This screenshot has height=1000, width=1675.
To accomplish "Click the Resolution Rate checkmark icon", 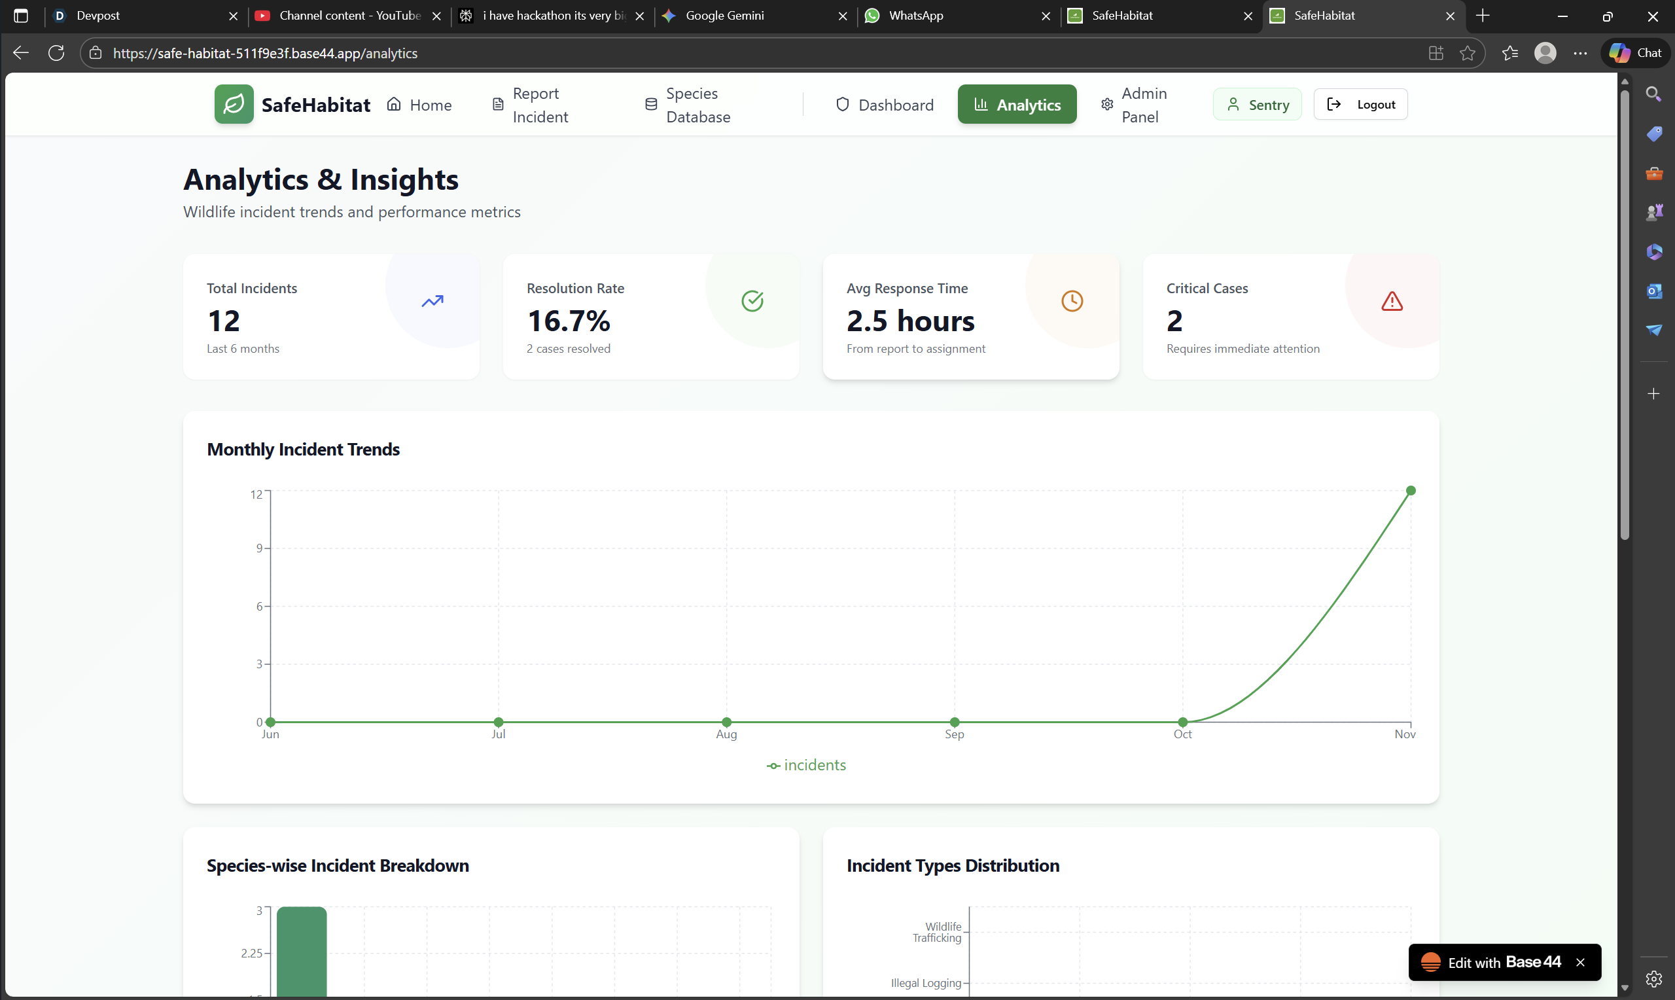I will pyautogui.click(x=752, y=301).
